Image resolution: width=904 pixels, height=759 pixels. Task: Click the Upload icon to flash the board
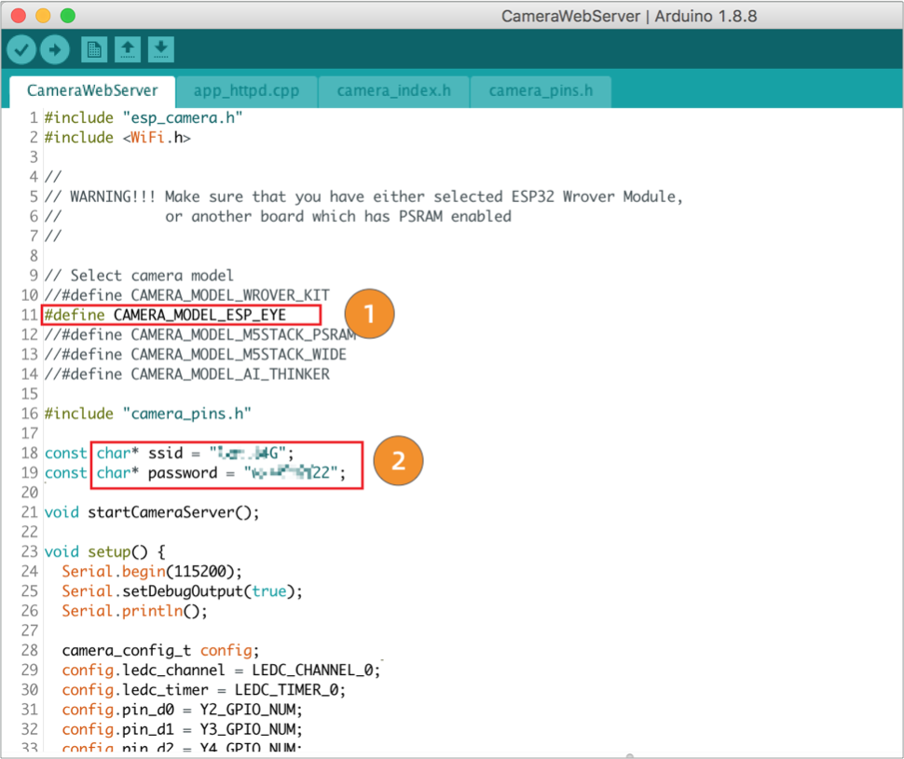coord(55,48)
